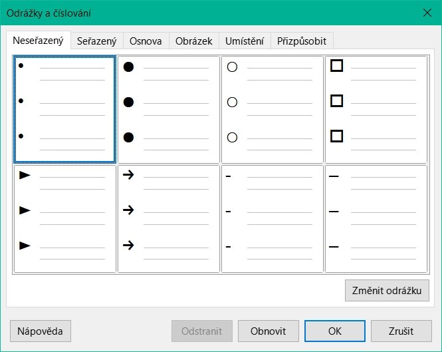The image size is (442, 352).
Task: Choose the solid triangle arrowhead bullet style
Action: click(x=65, y=219)
